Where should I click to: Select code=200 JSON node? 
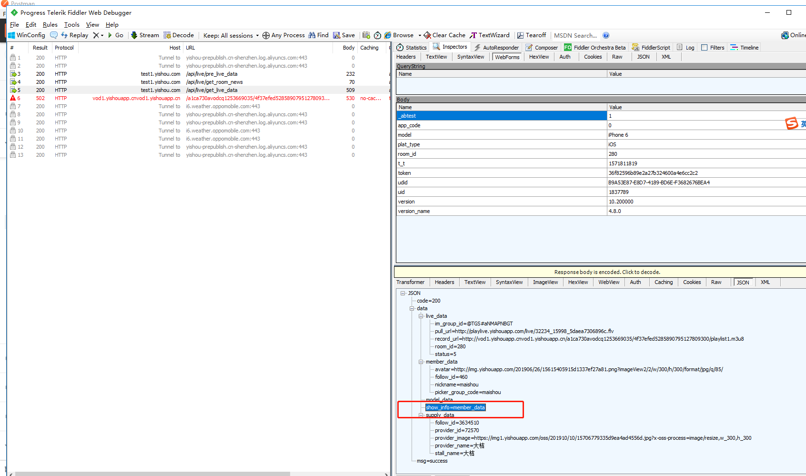[x=428, y=301]
